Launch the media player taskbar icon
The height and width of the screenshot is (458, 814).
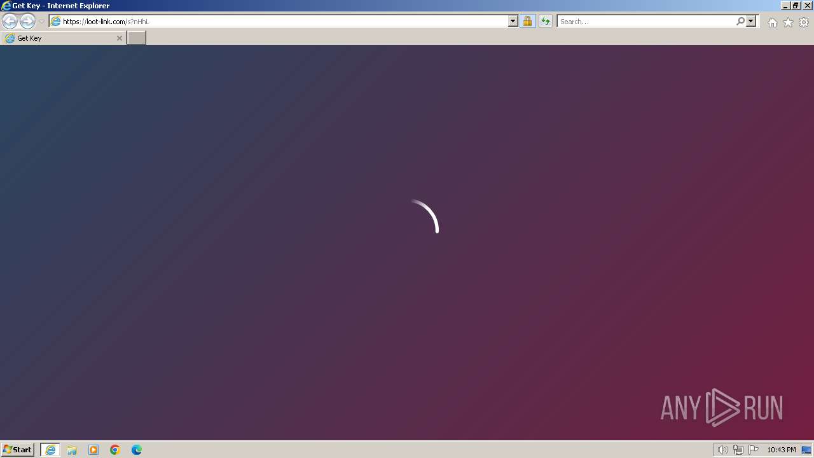(93, 450)
